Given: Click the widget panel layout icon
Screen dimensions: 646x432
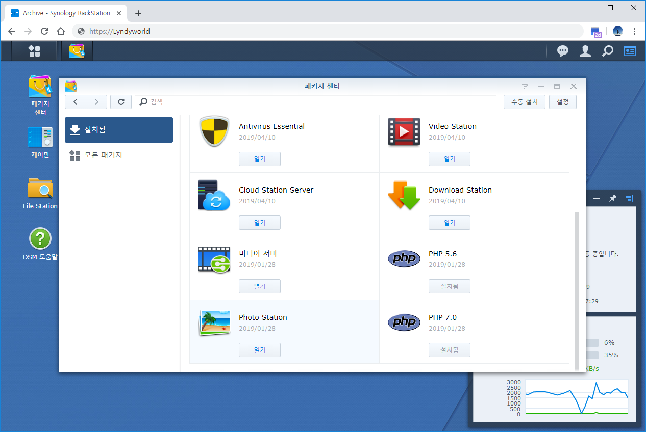Looking at the screenshot, I should pyautogui.click(x=629, y=198).
